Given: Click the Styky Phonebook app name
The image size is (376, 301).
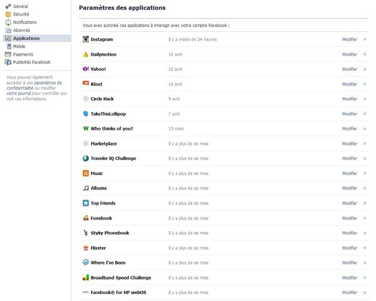Looking at the screenshot, I should pyautogui.click(x=110, y=233).
